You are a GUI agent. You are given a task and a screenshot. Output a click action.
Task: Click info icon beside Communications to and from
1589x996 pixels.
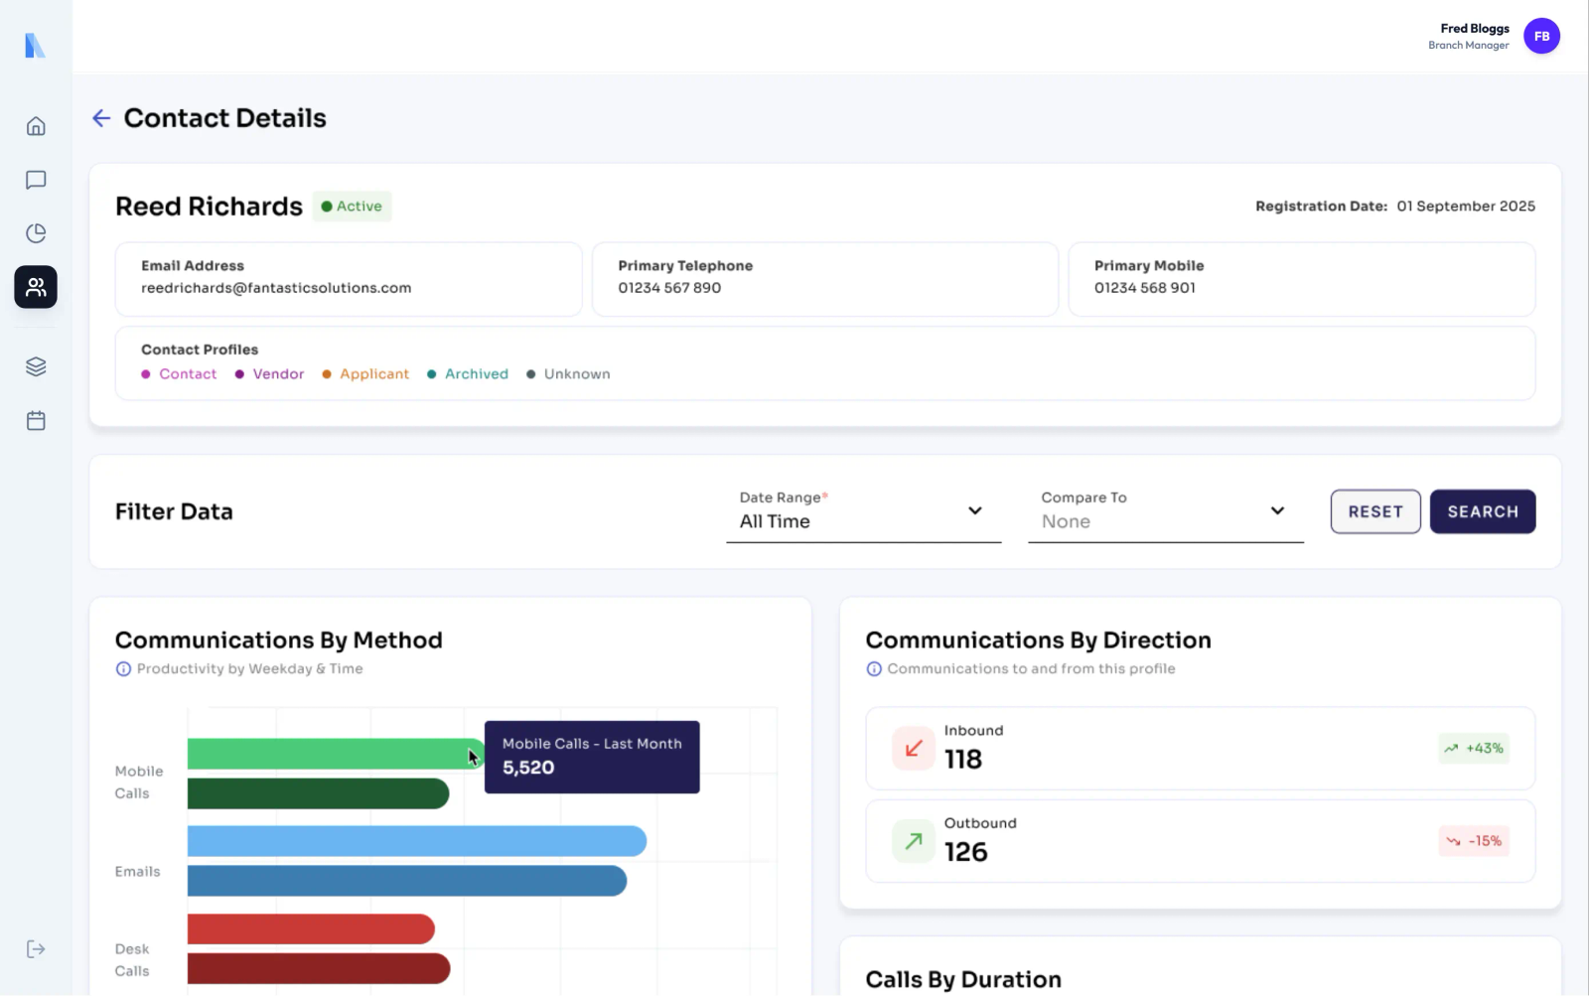874,669
